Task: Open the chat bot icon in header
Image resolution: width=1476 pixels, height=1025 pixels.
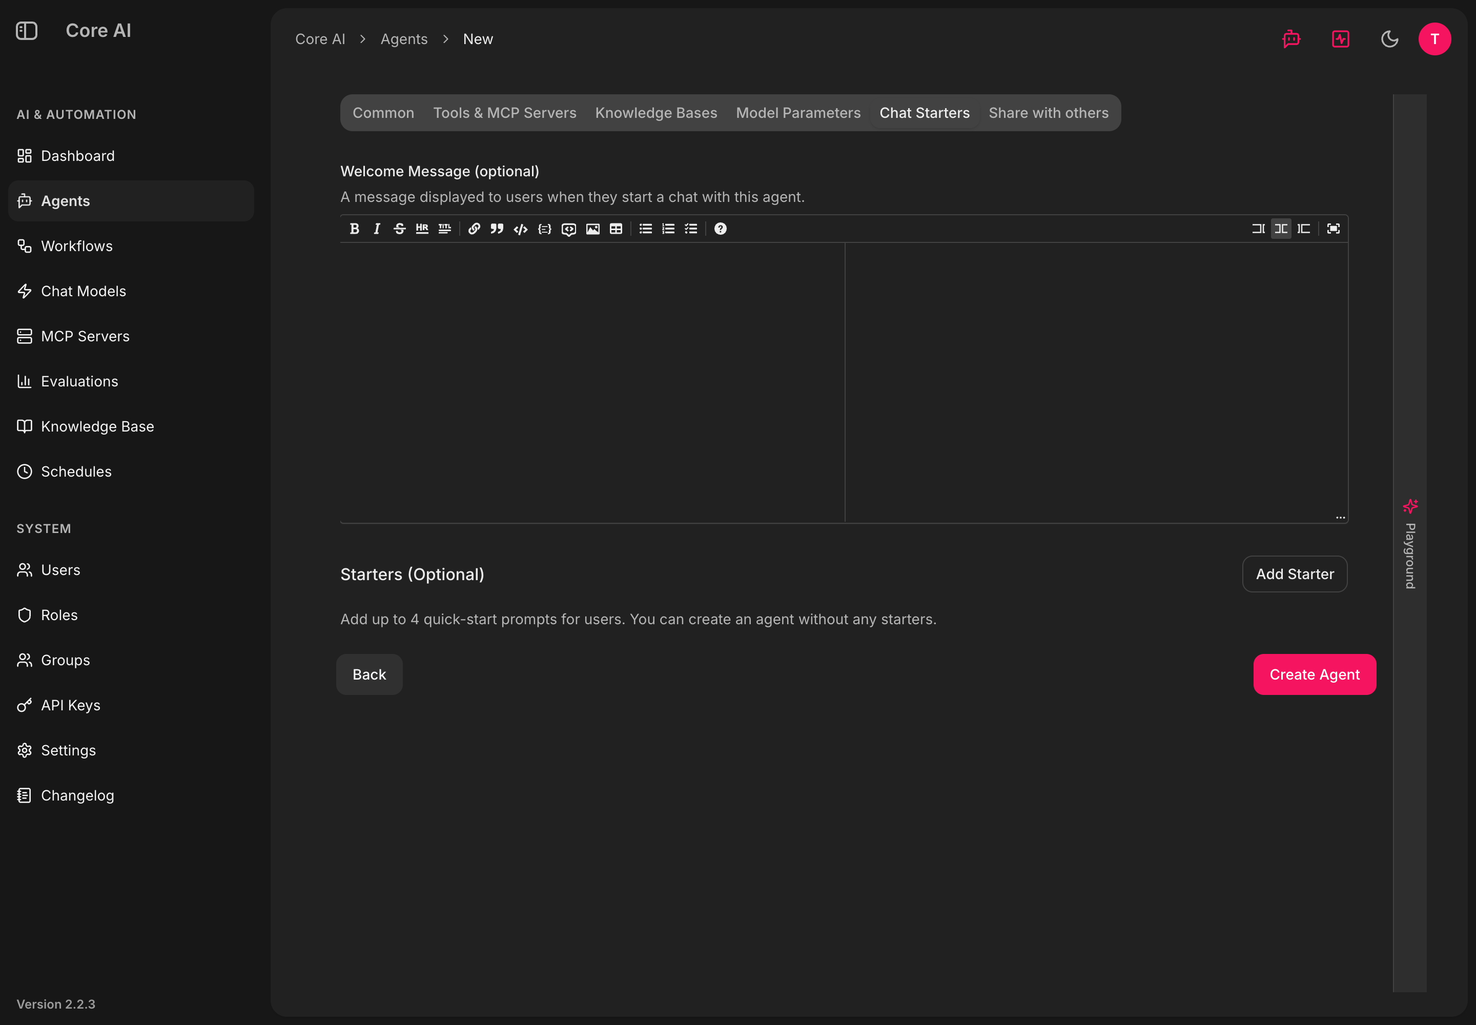Action: click(1291, 39)
